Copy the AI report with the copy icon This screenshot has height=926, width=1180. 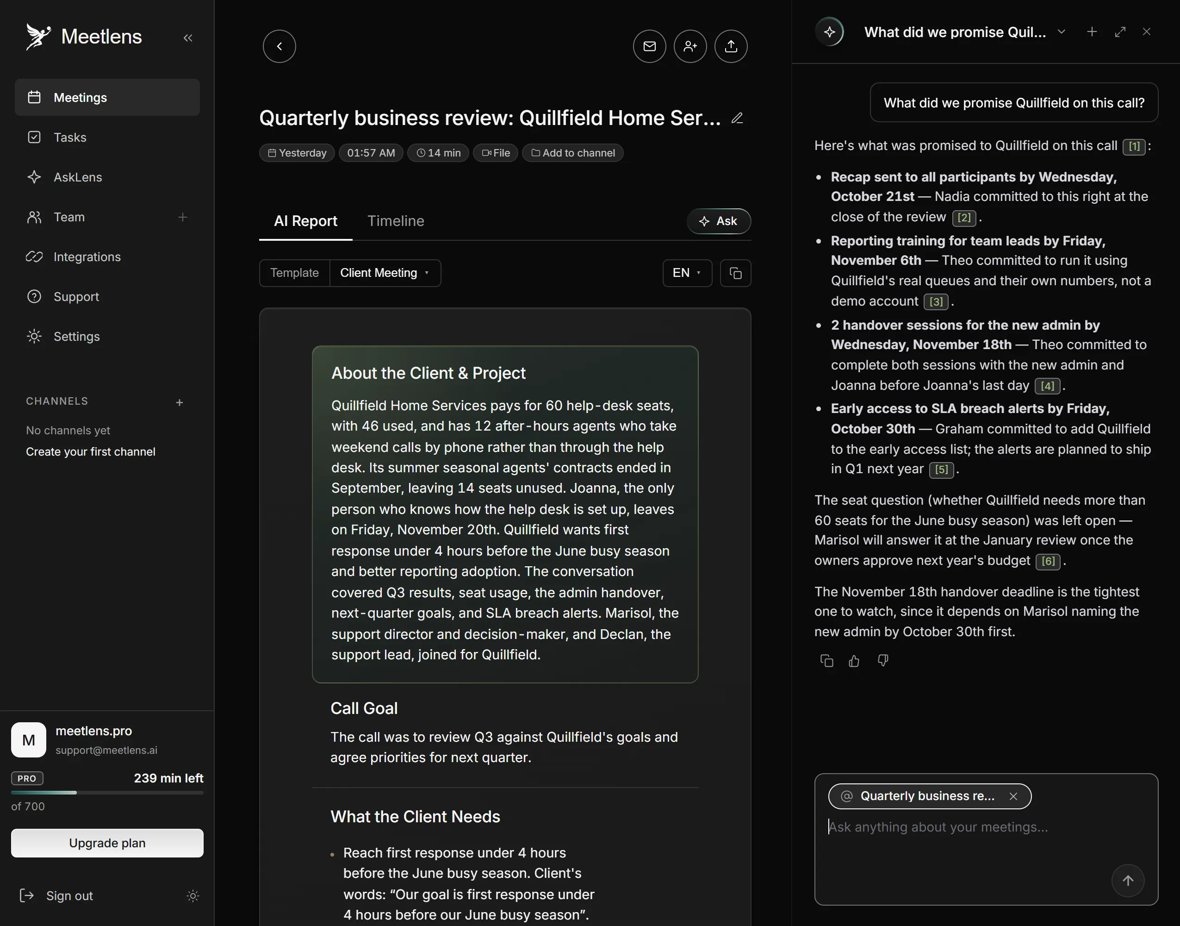tap(735, 273)
